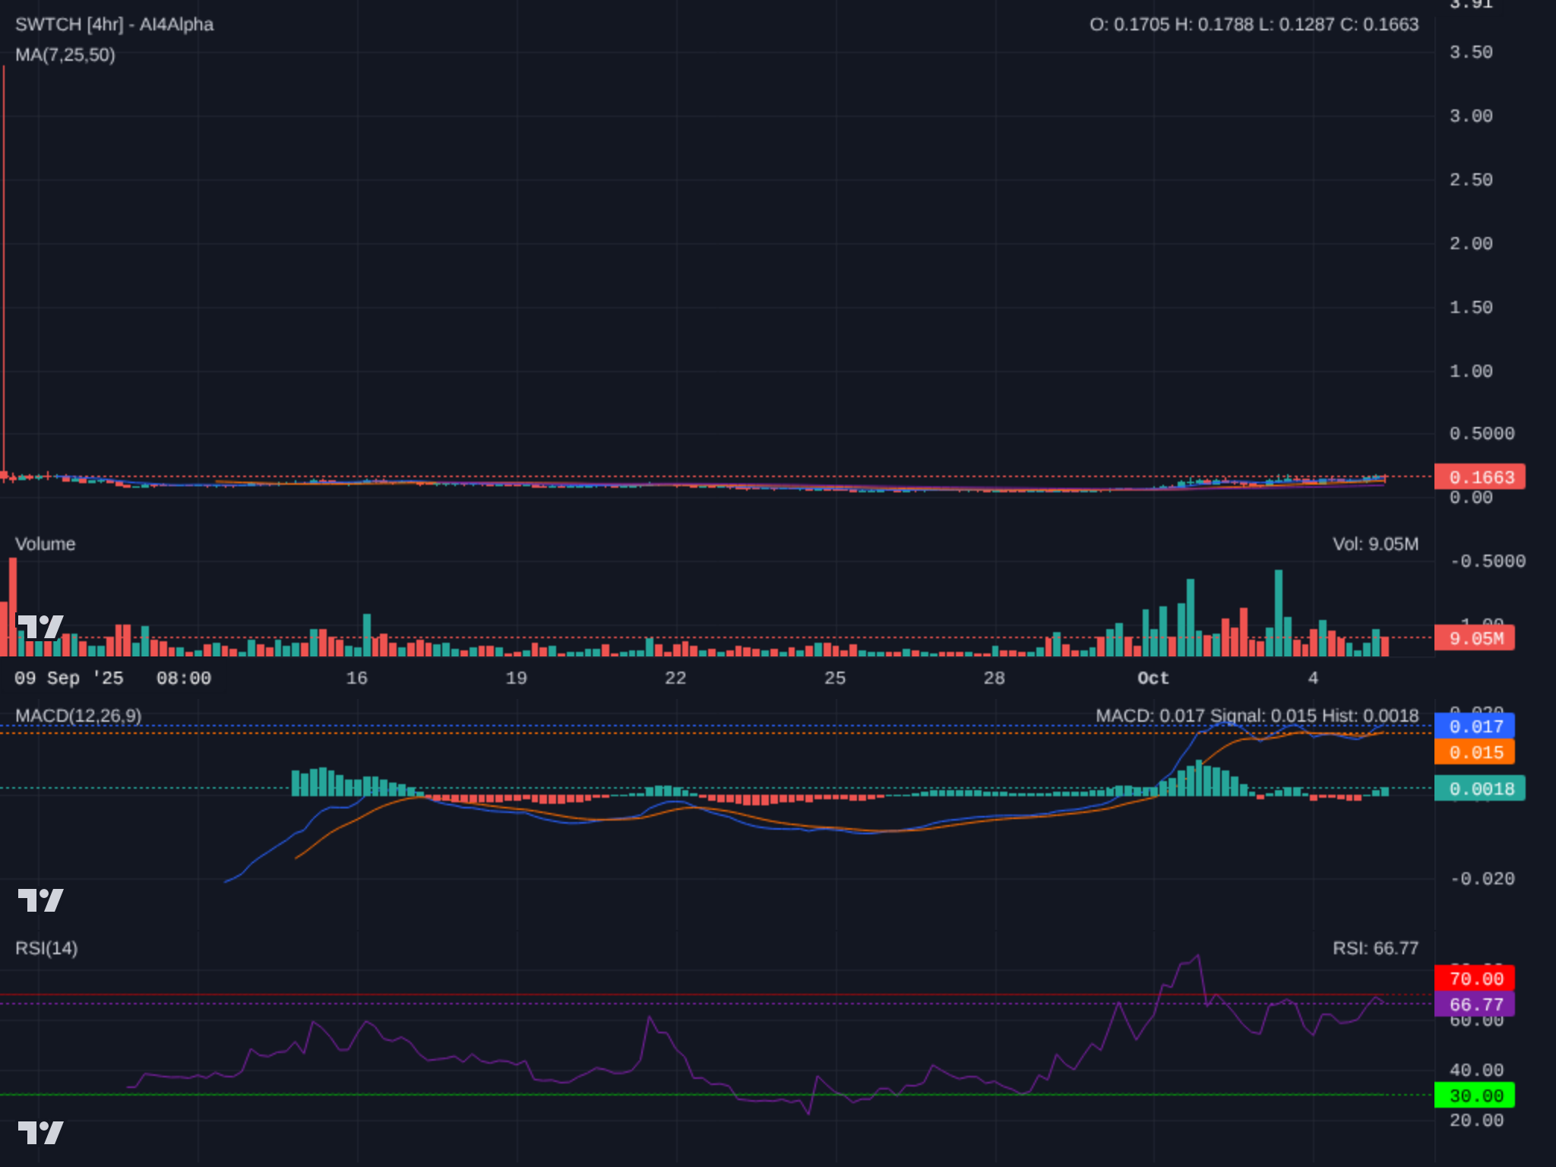Screen dimensions: 1556x1167
Task: Expand the RSI(14) indicator settings
Action: pos(46,948)
